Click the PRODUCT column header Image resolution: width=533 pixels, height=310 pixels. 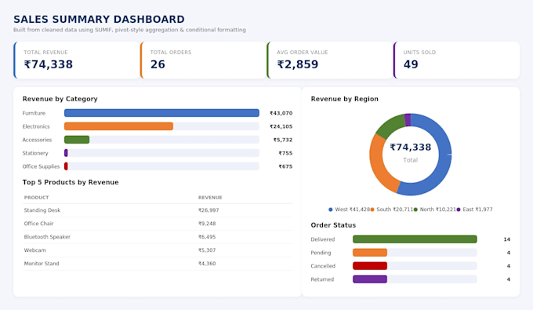point(36,197)
